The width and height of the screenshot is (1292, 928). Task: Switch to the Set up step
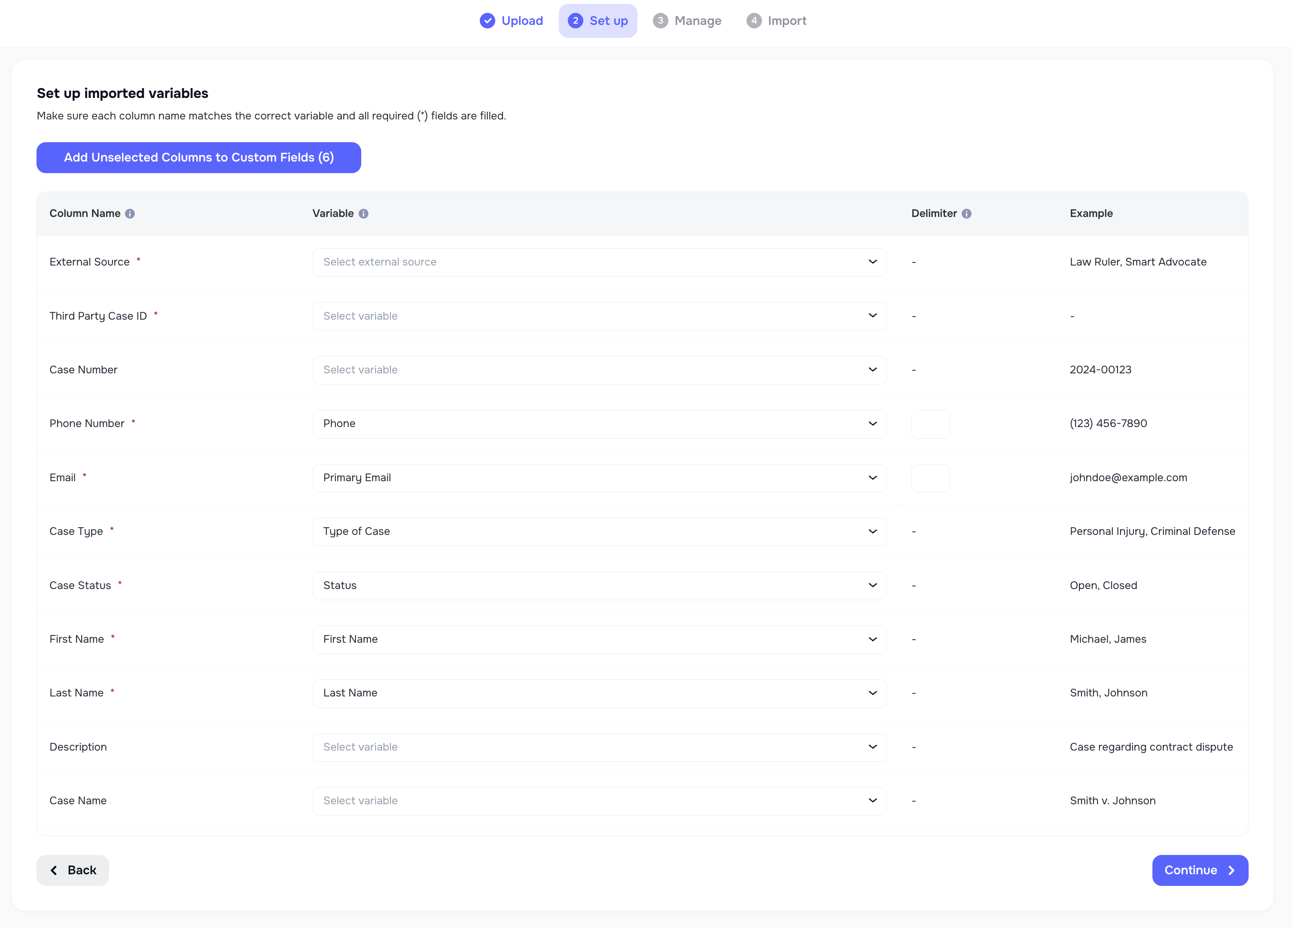coord(598,21)
